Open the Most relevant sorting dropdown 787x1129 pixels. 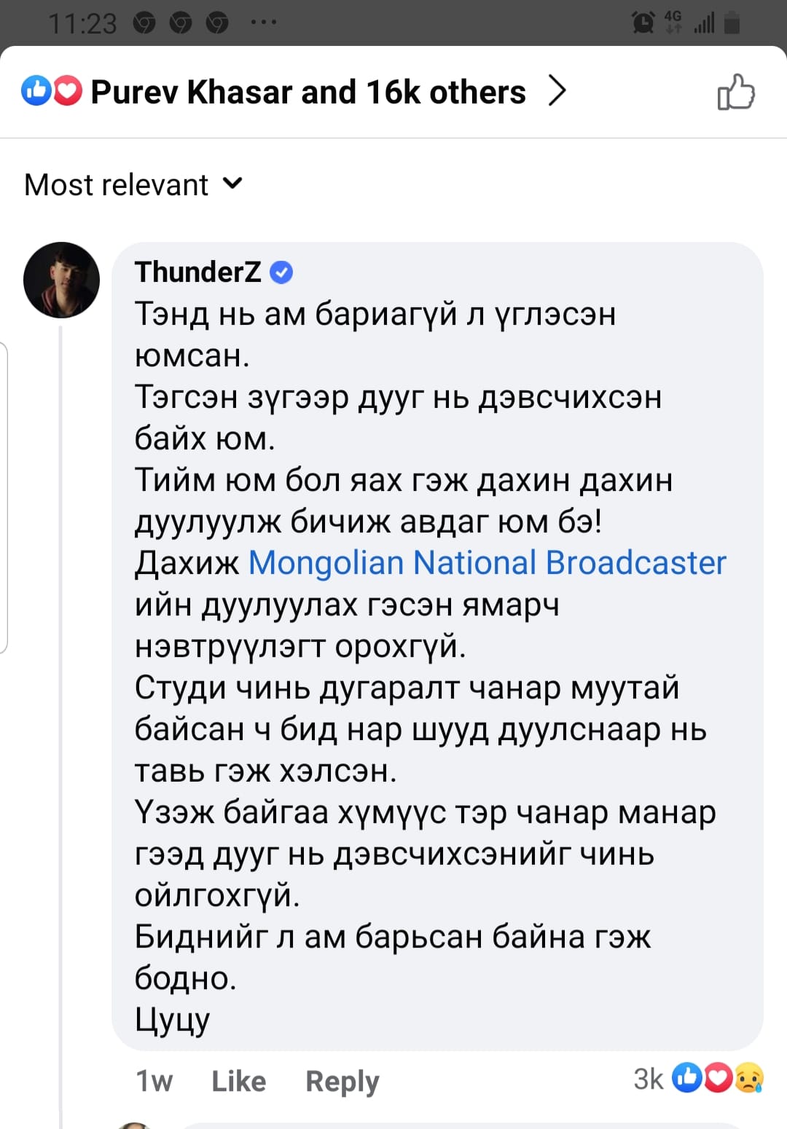click(133, 184)
